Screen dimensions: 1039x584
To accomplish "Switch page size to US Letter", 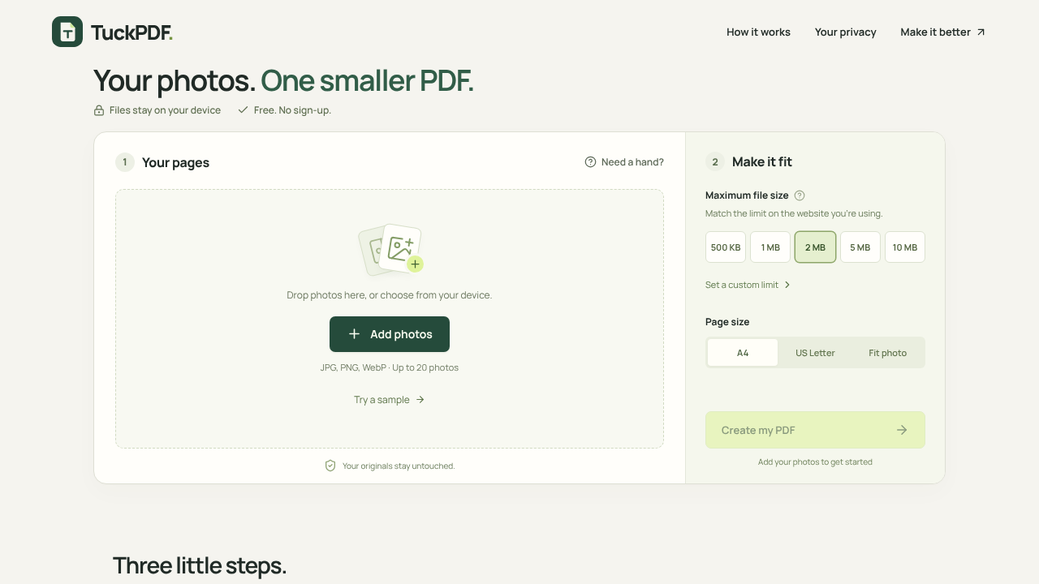I will click(x=815, y=353).
